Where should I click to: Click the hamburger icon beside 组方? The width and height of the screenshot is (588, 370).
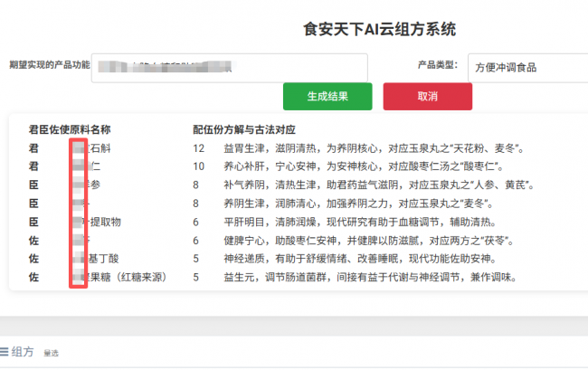tap(5, 353)
